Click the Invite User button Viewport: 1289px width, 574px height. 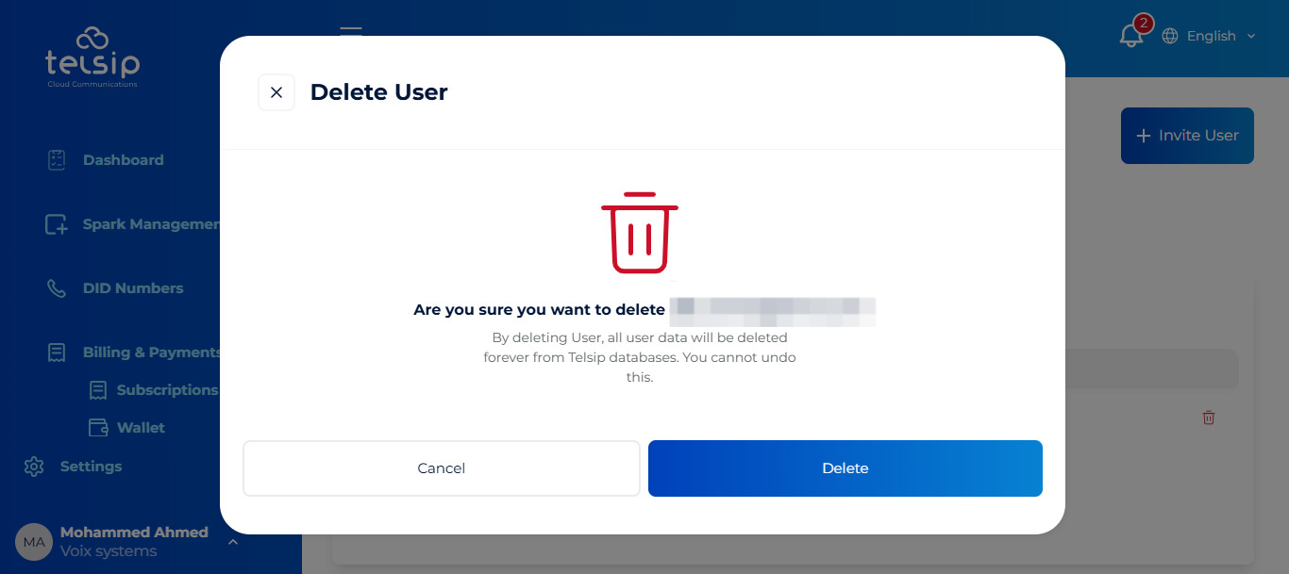point(1187,136)
